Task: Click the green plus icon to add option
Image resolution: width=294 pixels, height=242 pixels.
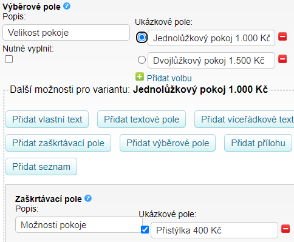Action: pos(140,77)
